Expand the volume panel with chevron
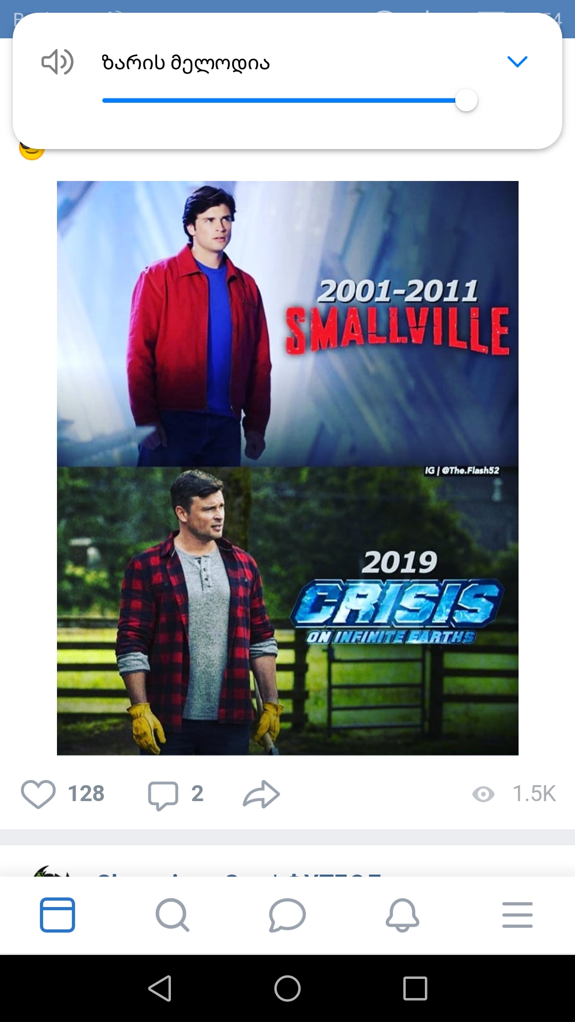 click(x=517, y=62)
